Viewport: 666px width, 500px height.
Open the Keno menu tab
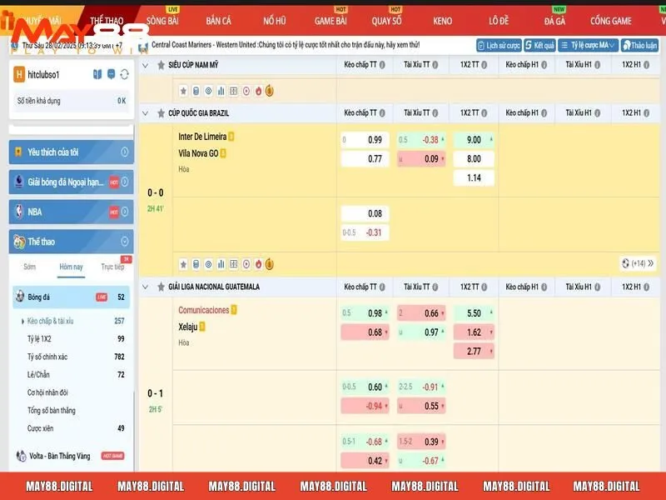[x=443, y=20]
